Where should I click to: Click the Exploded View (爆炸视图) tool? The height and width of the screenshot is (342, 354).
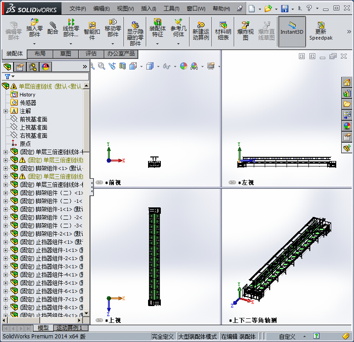(246, 31)
